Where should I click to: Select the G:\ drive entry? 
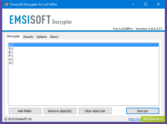pyautogui.click(x=84, y=59)
